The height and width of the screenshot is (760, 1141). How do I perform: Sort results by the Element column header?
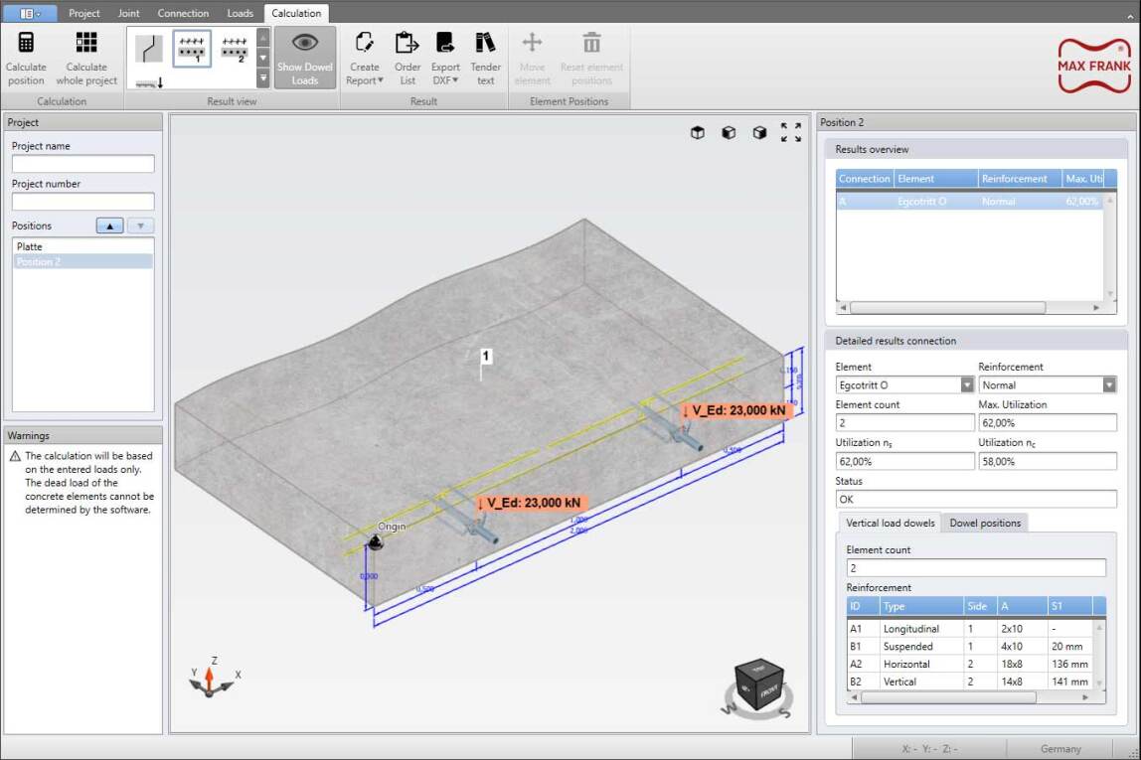[936, 179]
